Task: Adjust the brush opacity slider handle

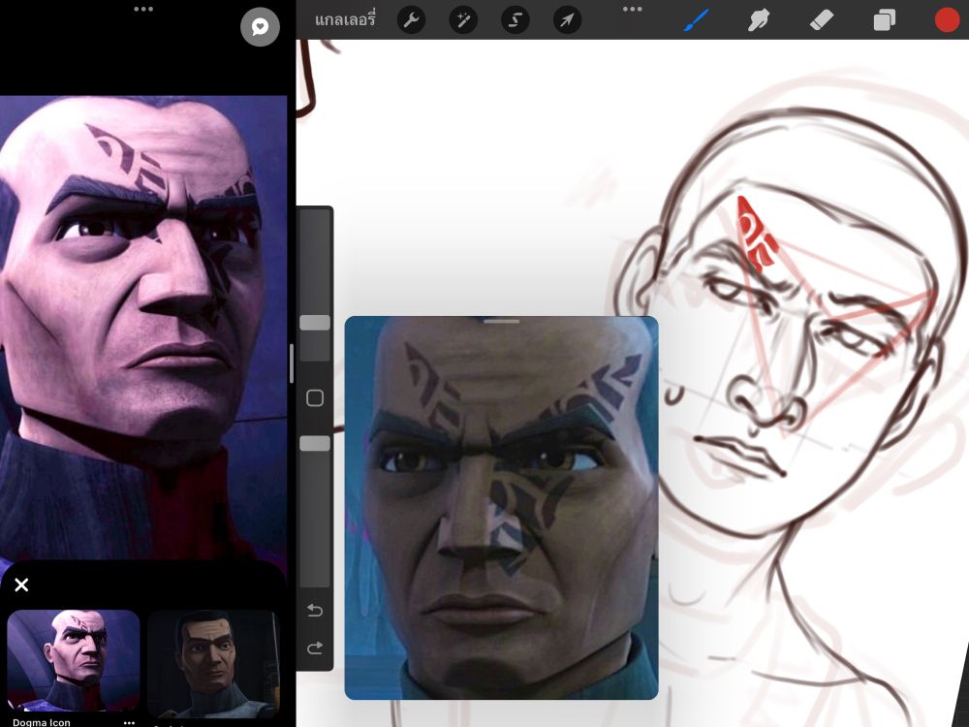Action: (x=315, y=443)
